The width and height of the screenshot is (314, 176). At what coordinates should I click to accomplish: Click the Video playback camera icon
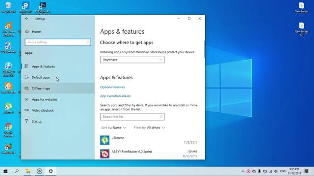[x=26, y=110]
